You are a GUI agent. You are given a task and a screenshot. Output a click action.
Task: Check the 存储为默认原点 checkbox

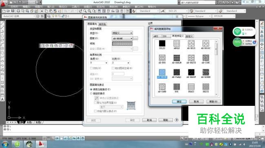pyautogui.click(x=95, y=111)
